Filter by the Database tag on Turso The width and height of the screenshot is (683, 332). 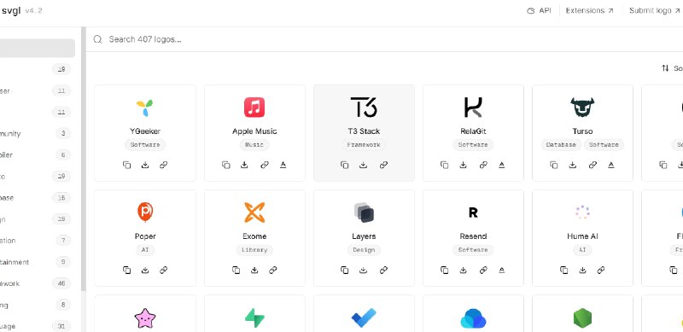point(561,144)
